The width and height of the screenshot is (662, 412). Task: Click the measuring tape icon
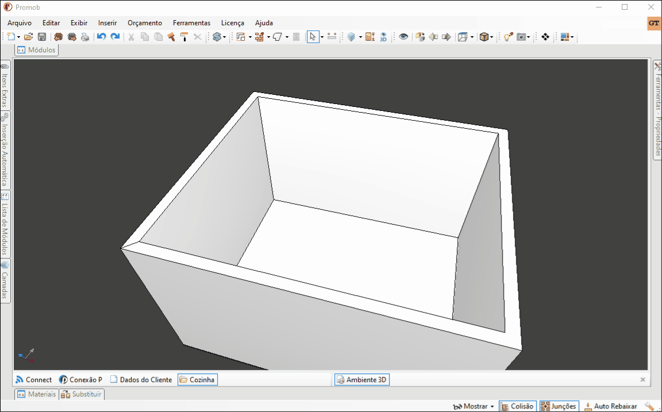pos(332,37)
